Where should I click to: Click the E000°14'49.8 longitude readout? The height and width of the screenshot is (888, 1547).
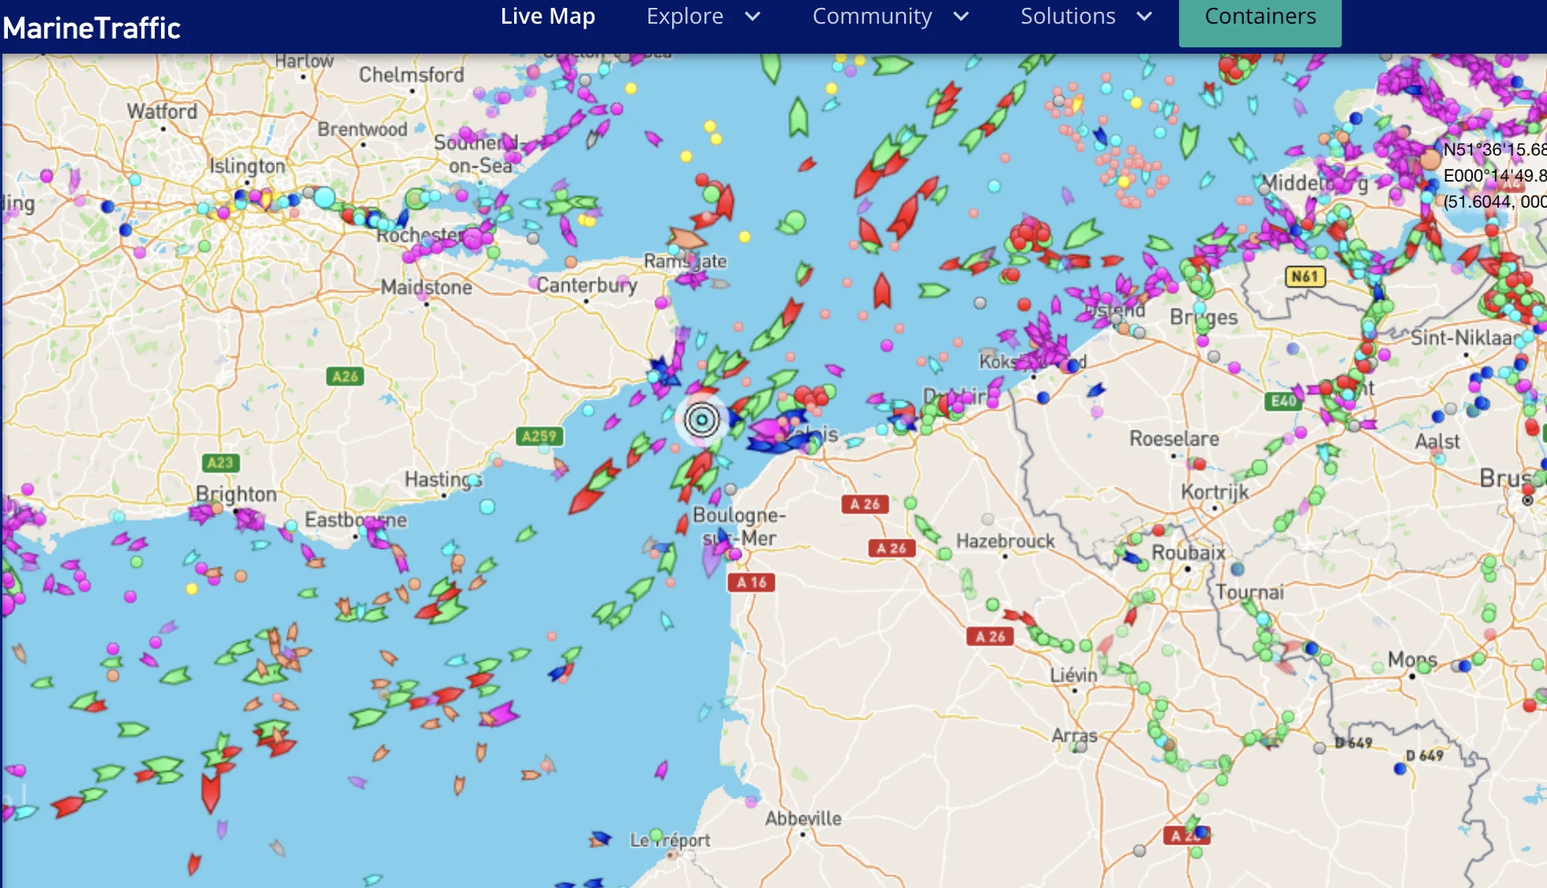(x=1494, y=175)
